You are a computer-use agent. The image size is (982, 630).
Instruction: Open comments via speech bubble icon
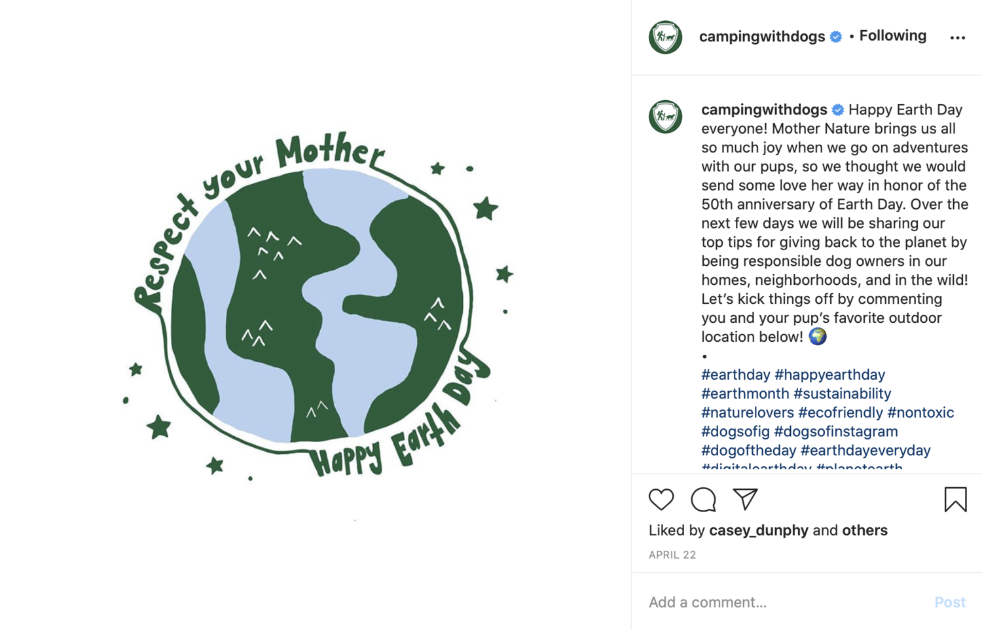pyautogui.click(x=704, y=500)
